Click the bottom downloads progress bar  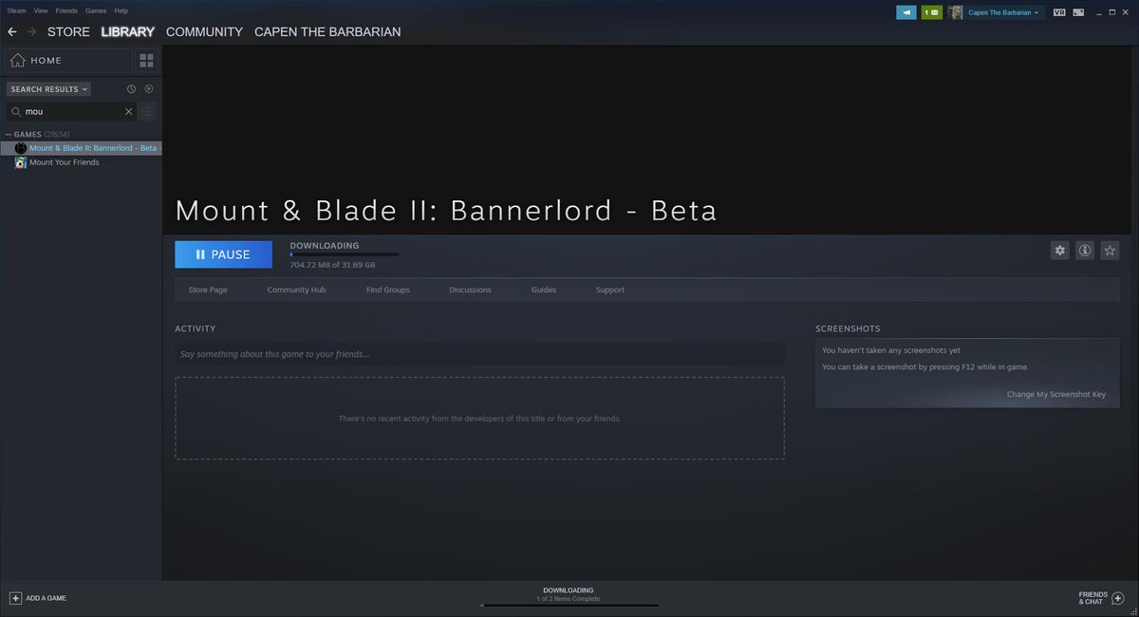[x=569, y=605]
